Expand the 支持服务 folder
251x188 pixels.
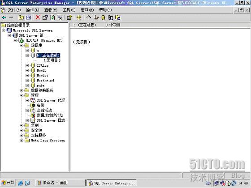(x=22, y=135)
